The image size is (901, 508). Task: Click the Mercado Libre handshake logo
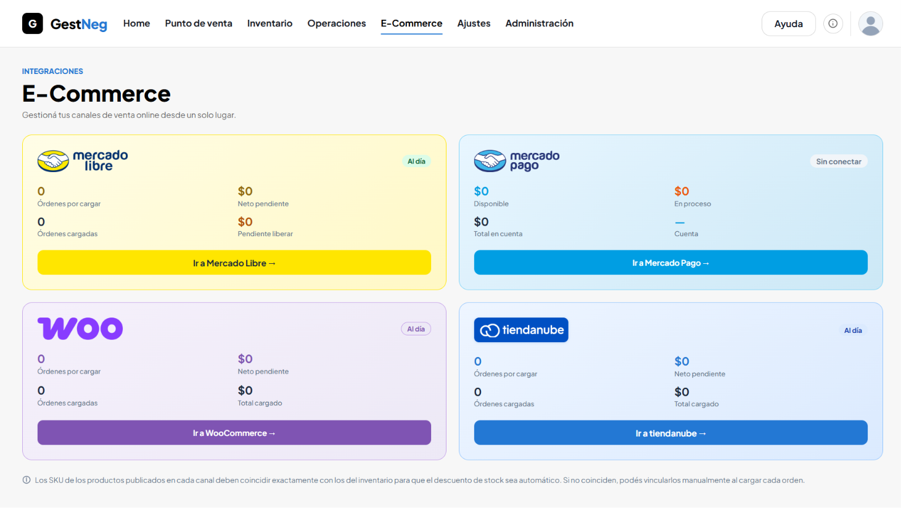pos(53,161)
